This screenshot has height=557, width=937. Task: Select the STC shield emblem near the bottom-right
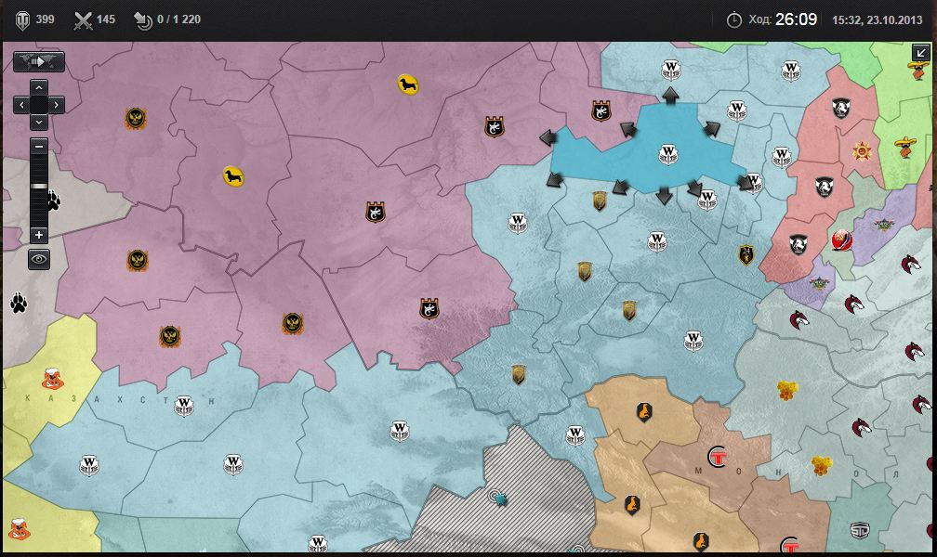tap(859, 529)
